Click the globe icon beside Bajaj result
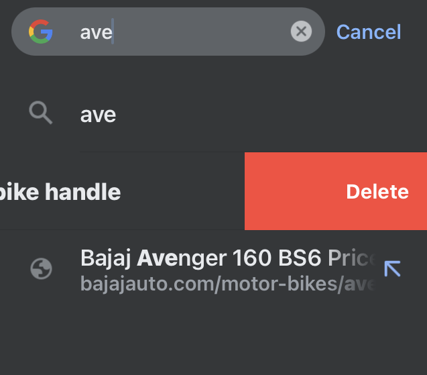The height and width of the screenshot is (375, 427). tap(42, 269)
